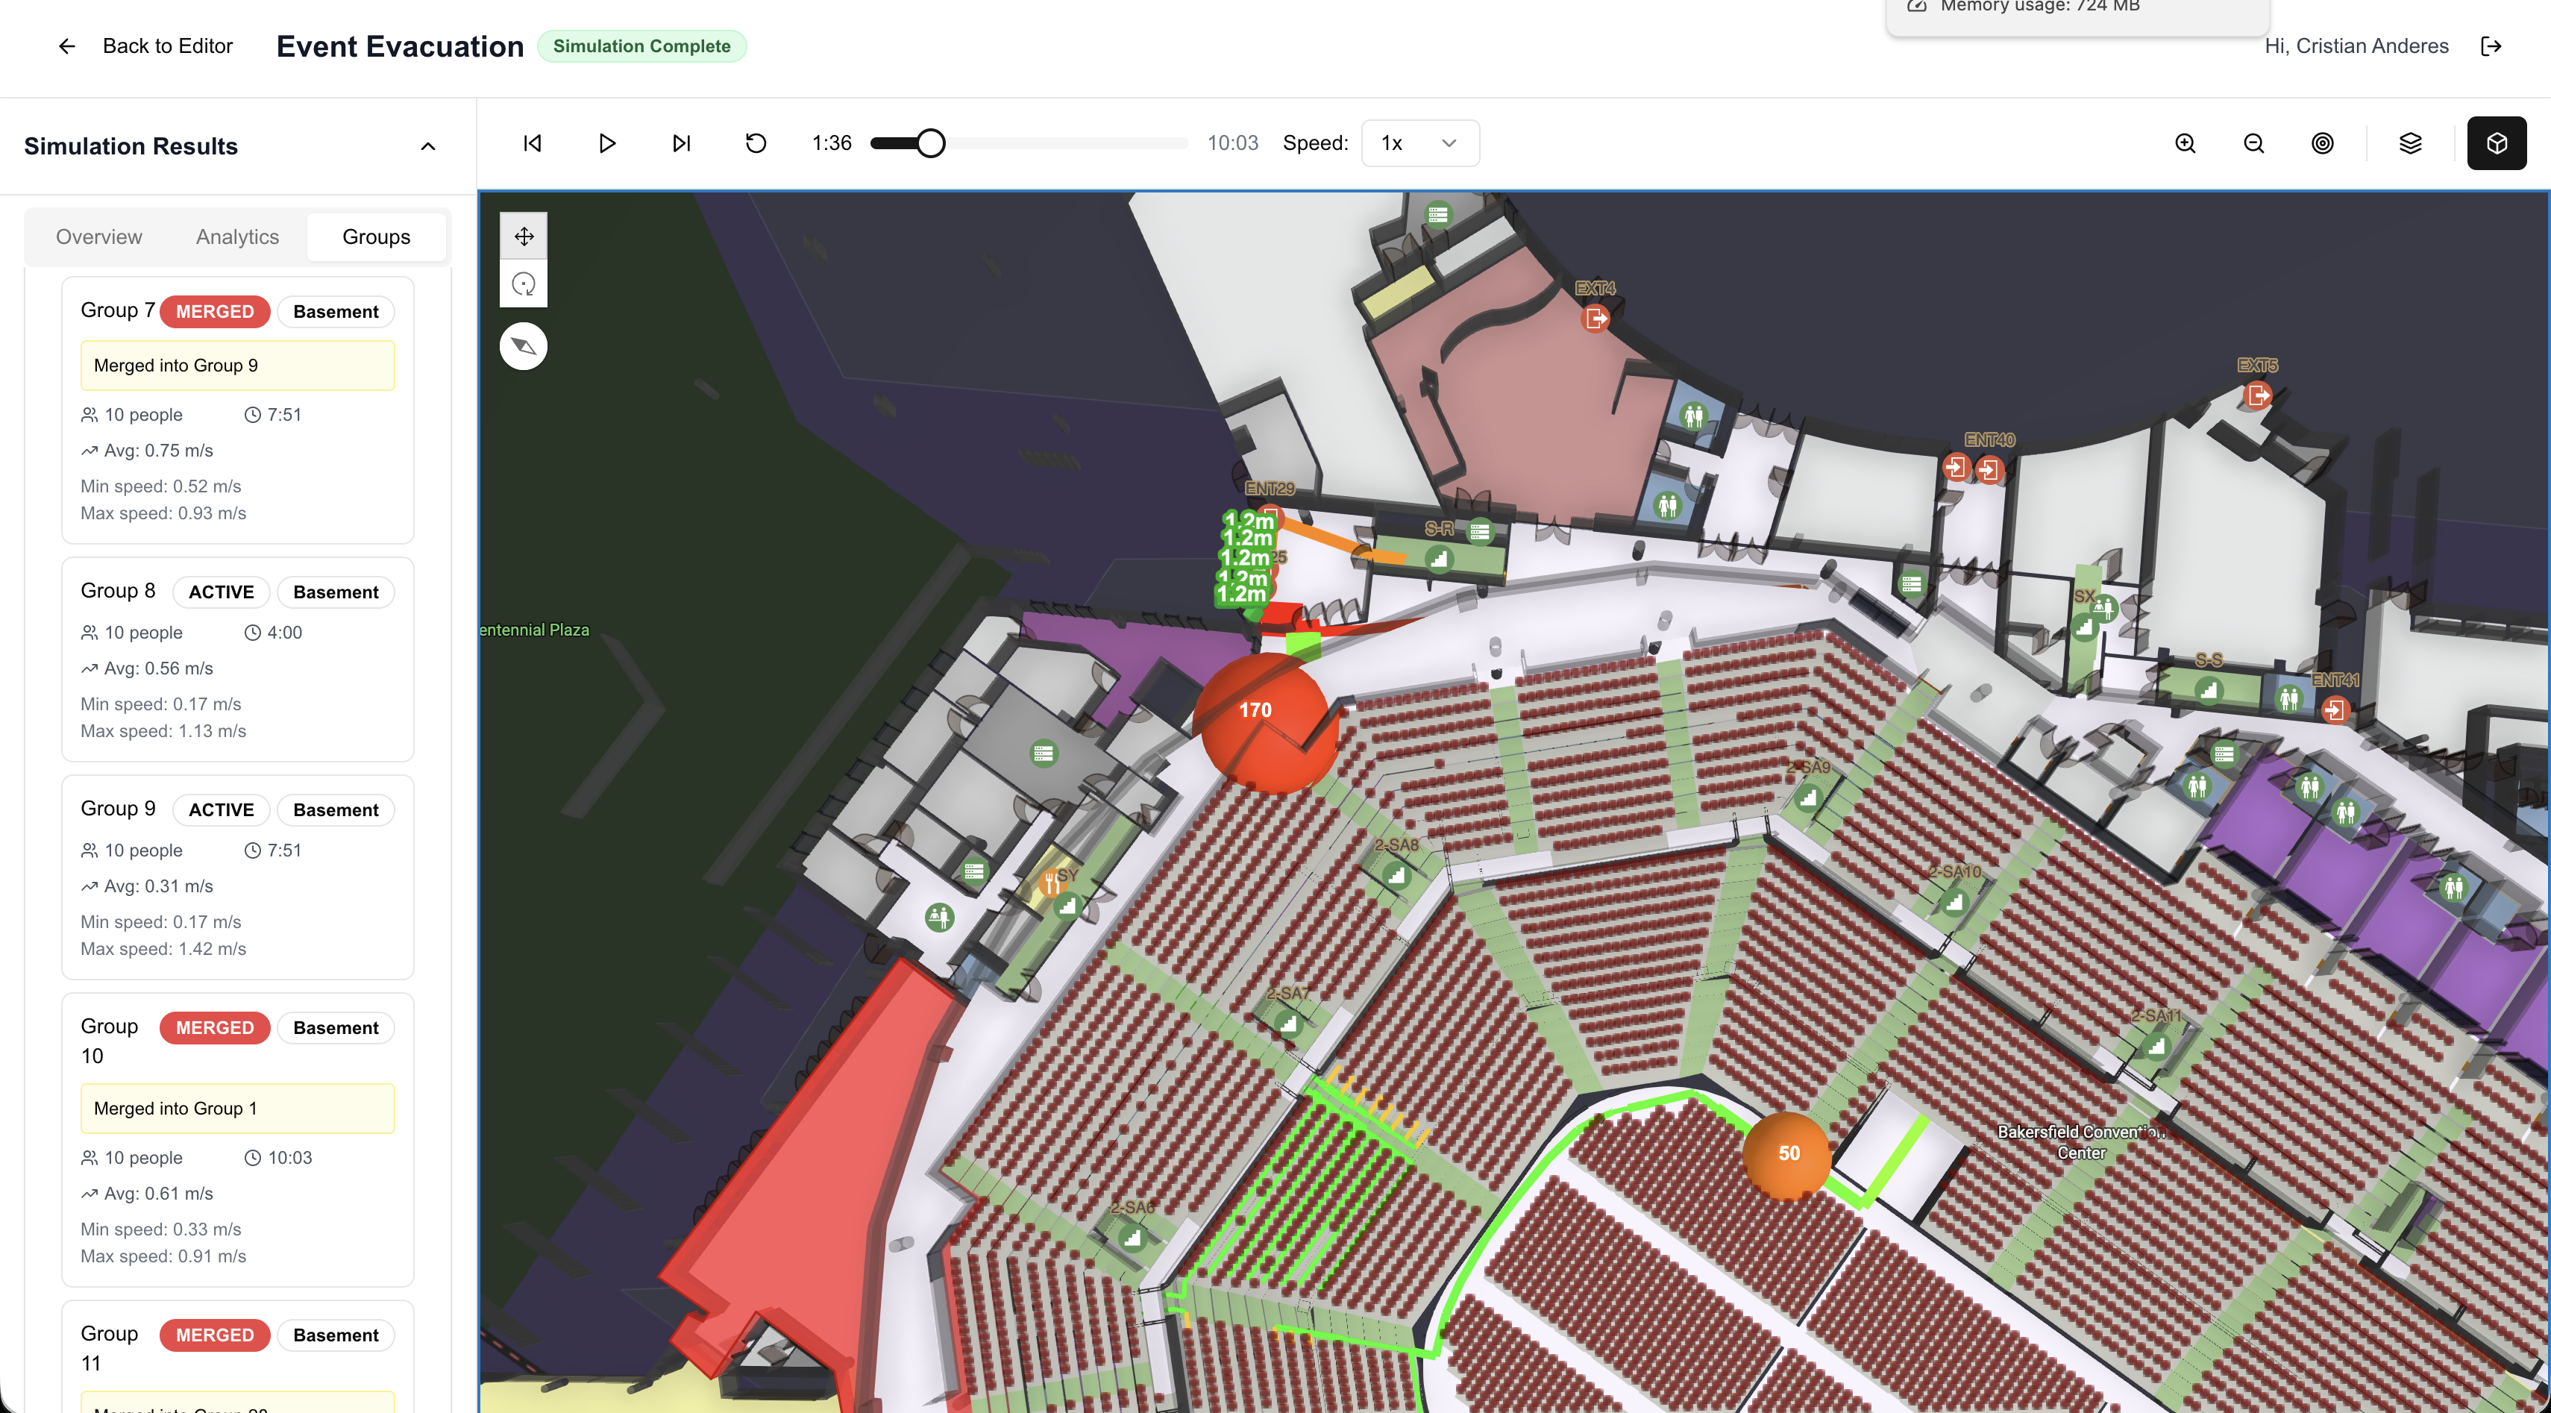
Task: Click the EXT5 exit marker on the map
Action: pos(2258,396)
